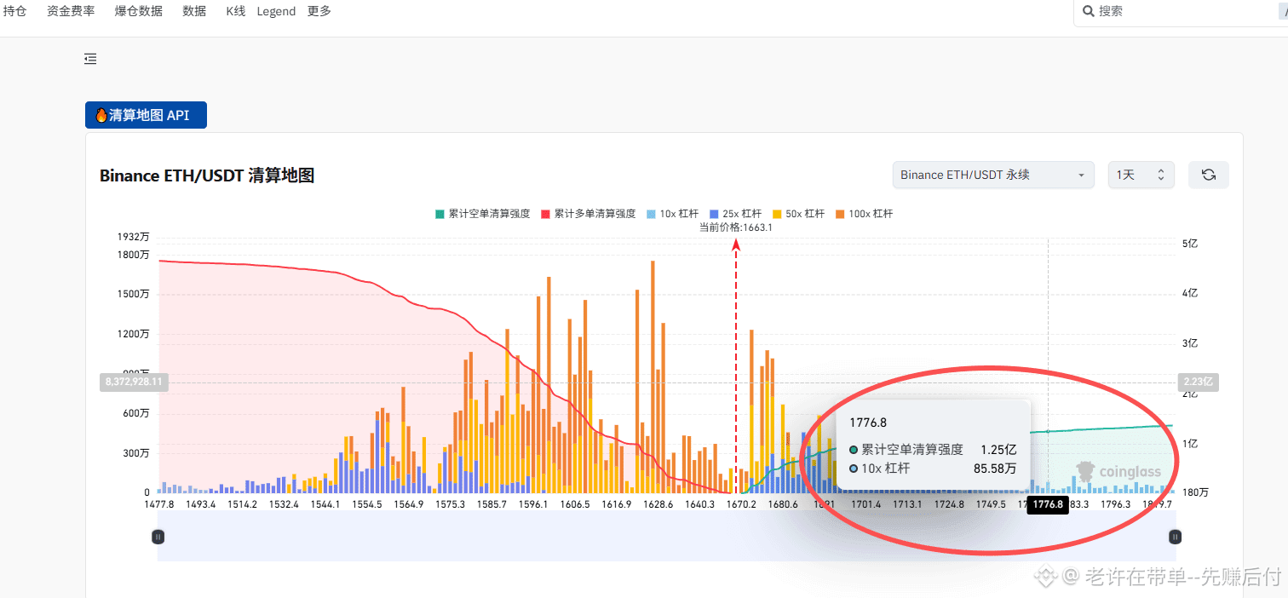Click the 1670.2 x-axis label

pyautogui.click(x=741, y=504)
